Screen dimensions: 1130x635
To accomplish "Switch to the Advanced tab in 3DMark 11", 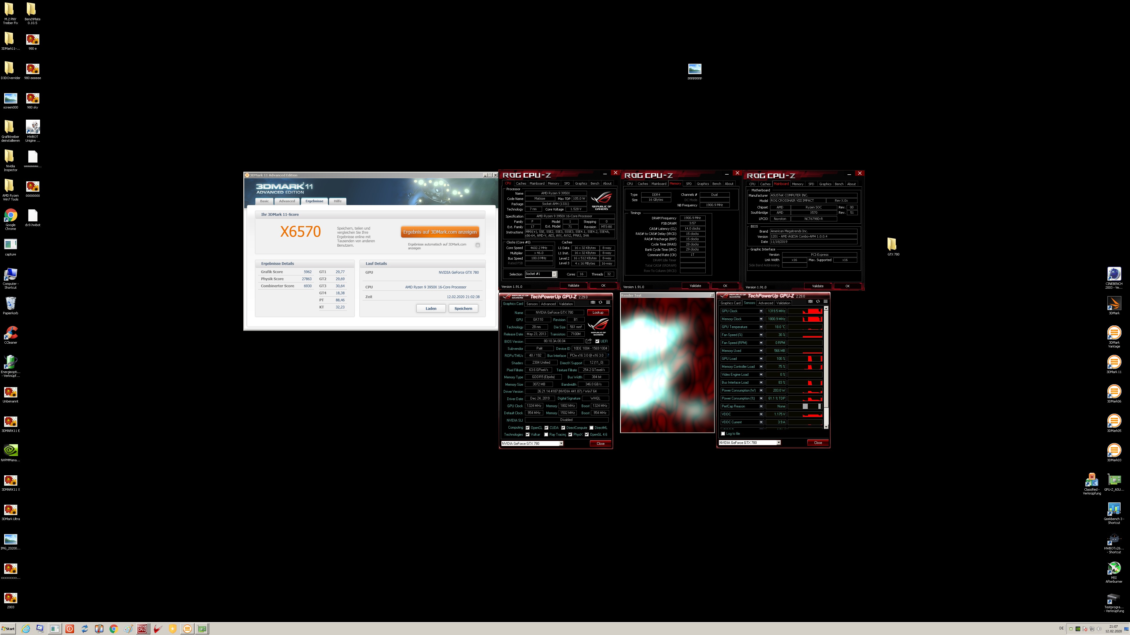I will point(287,201).
